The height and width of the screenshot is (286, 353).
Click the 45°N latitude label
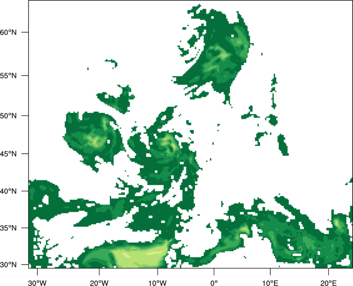pyautogui.click(x=8, y=154)
